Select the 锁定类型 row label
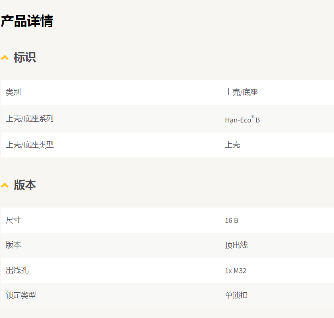This screenshot has width=334, height=318. click(x=21, y=296)
